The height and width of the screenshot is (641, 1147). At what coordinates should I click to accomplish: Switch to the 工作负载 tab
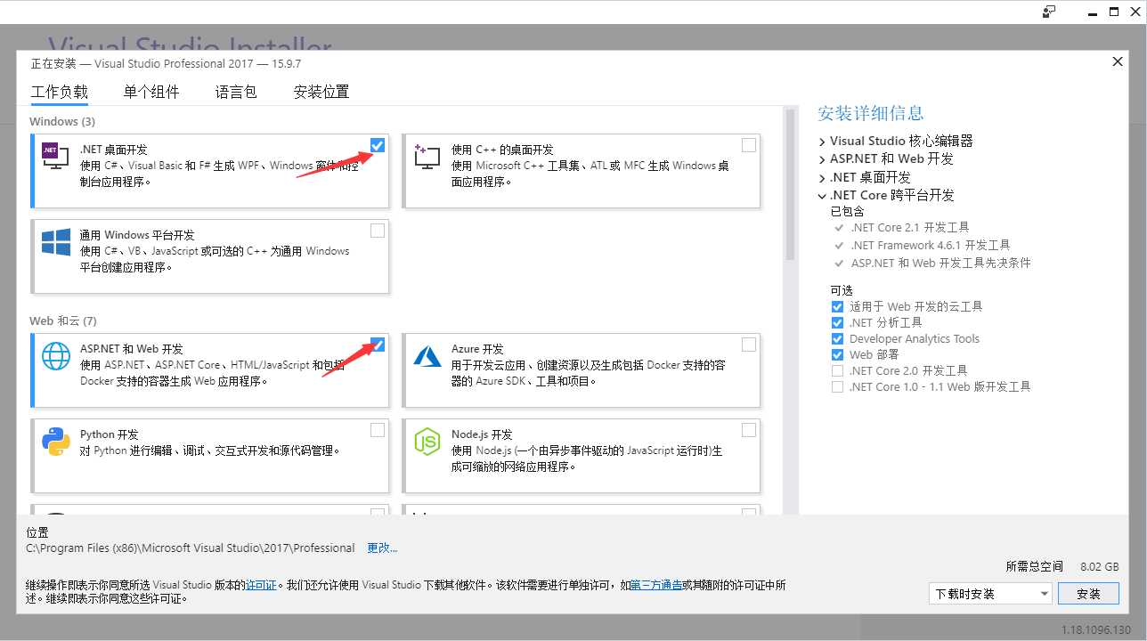pos(60,92)
